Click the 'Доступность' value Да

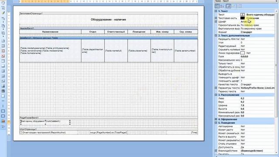point(242,147)
